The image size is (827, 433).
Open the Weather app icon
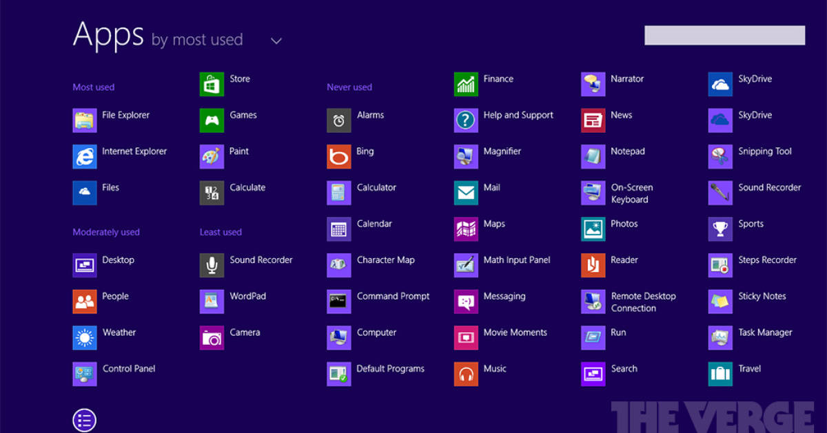85,337
